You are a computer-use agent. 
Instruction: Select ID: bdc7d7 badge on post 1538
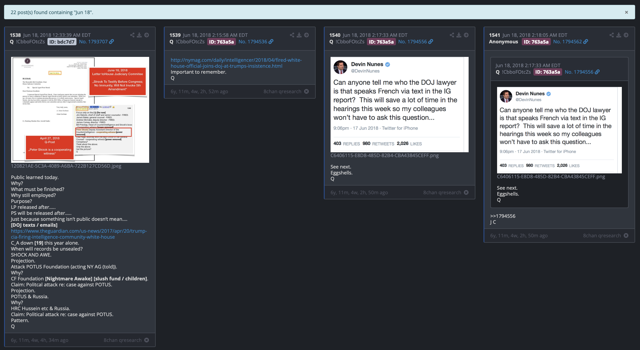pos(62,42)
